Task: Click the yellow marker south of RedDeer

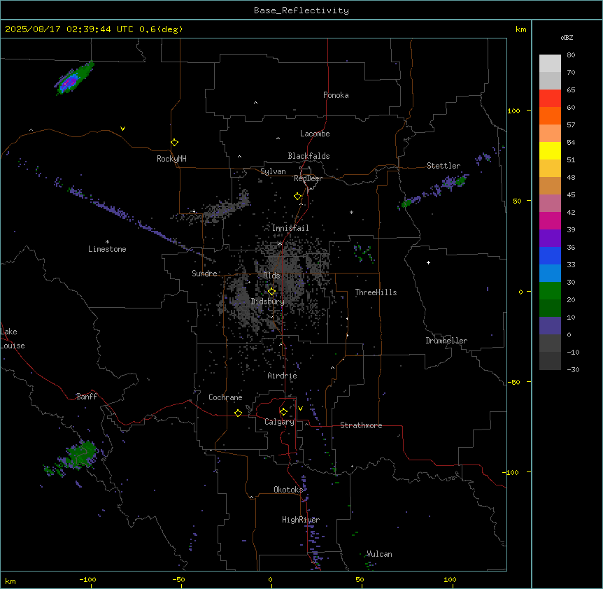Action: 297,197
